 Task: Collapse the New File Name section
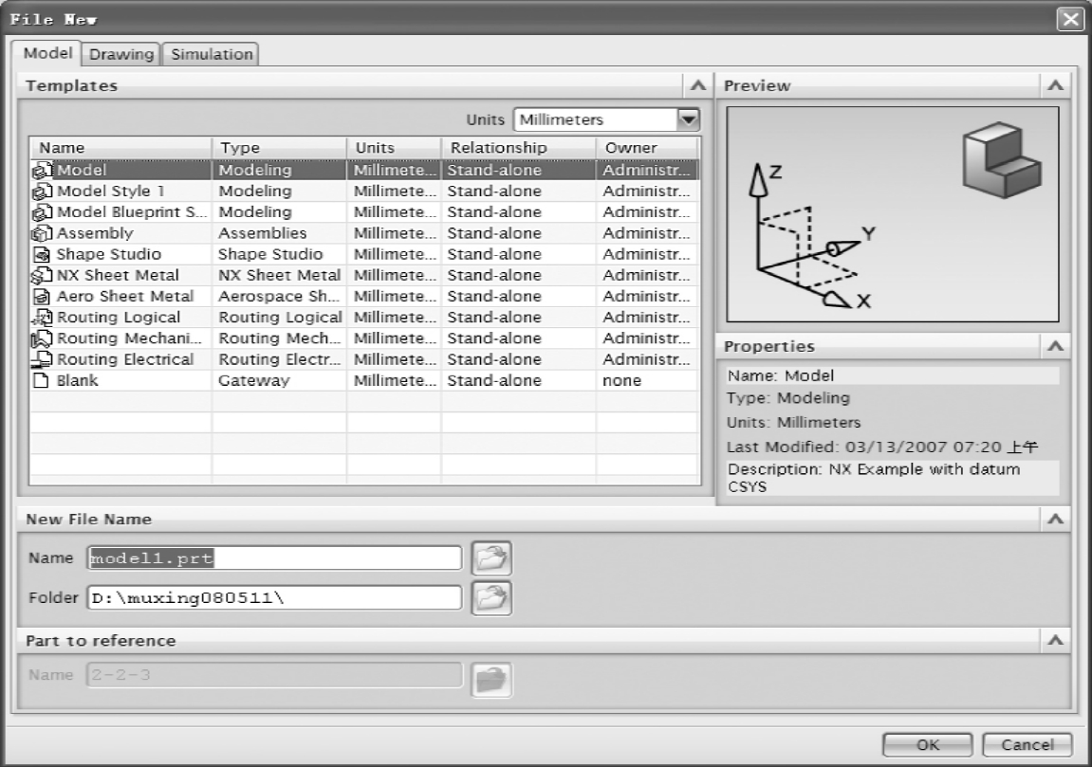(1055, 520)
